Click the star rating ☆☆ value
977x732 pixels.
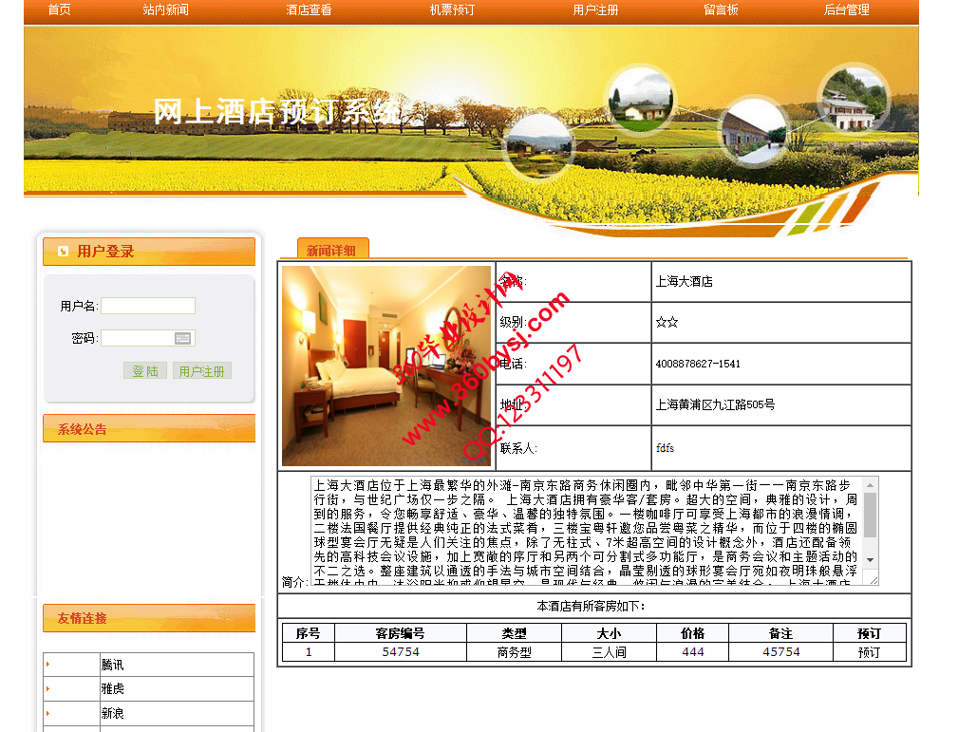(x=667, y=322)
